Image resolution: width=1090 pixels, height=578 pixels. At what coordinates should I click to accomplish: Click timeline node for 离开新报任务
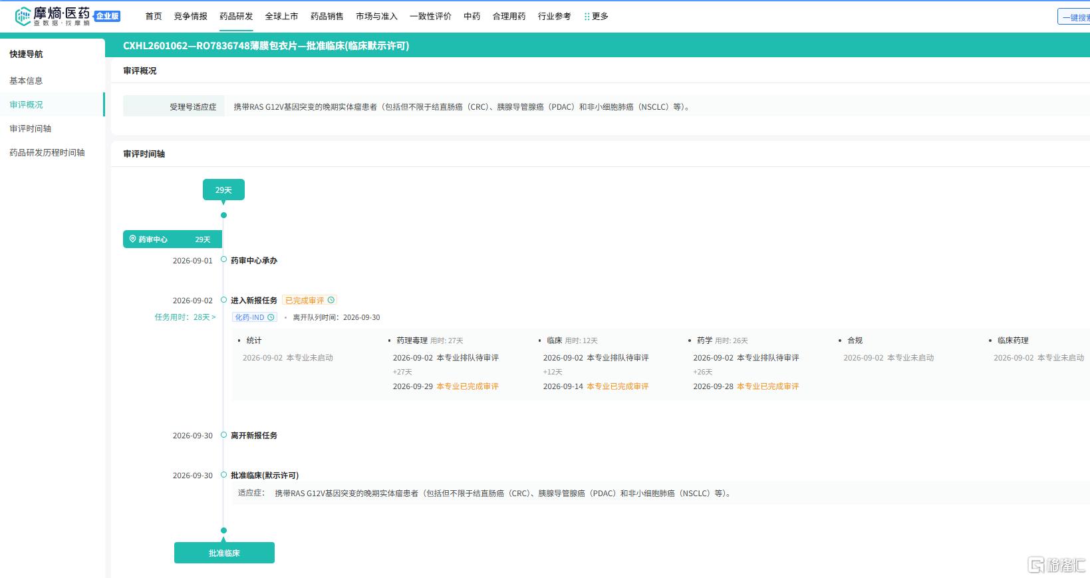(x=224, y=435)
